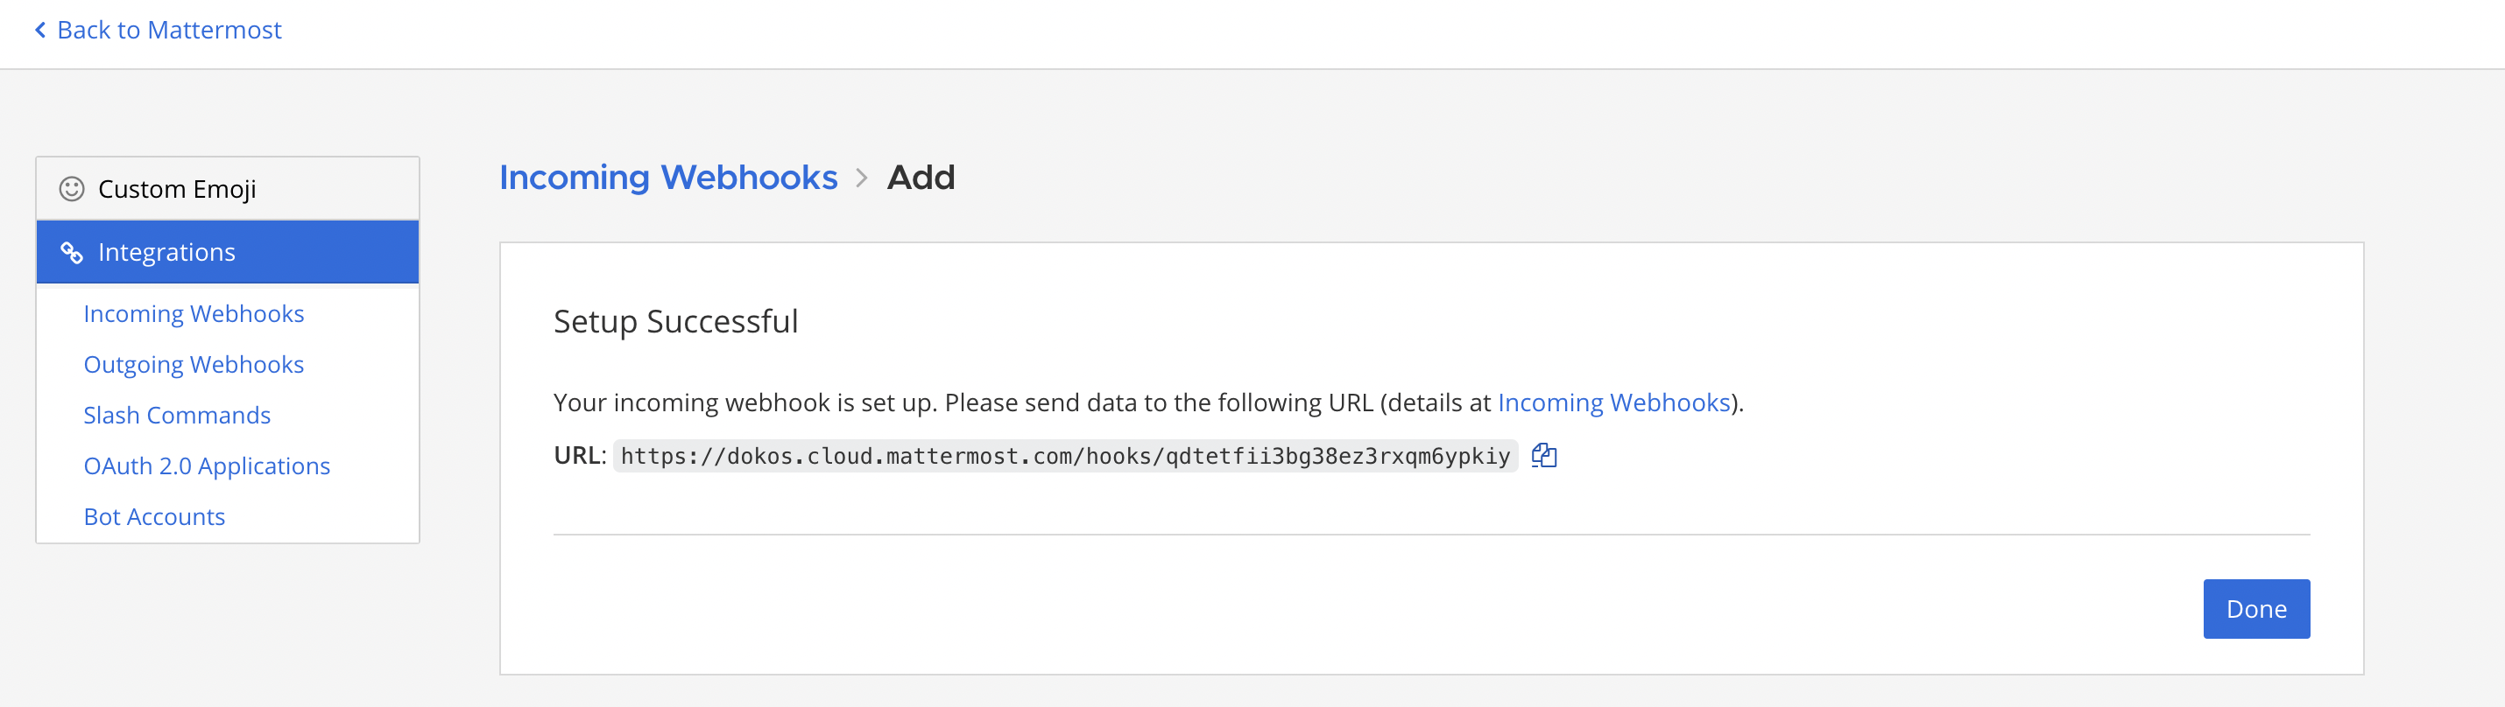The height and width of the screenshot is (707, 2505).
Task: Click the Incoming Webhooks link in the message text
Action: 1611,401
